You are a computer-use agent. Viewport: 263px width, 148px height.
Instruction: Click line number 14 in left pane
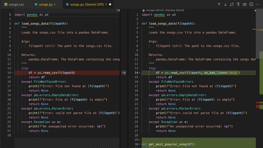9,73
